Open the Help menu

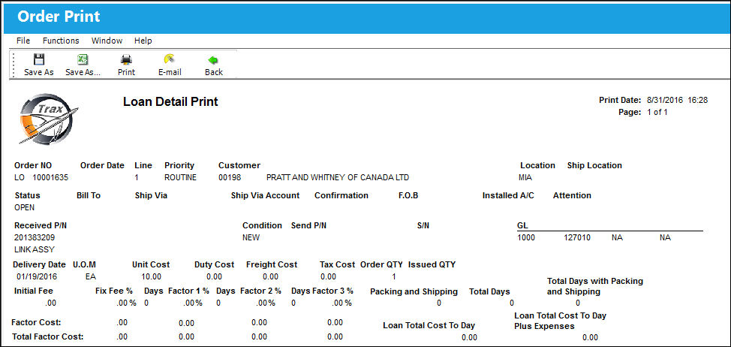pos(143,41)
